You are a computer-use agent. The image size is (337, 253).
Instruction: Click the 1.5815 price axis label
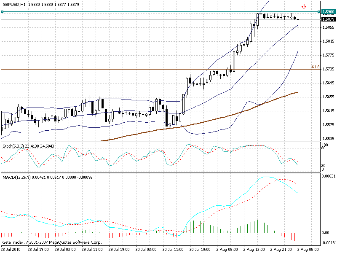pos(329,41)
